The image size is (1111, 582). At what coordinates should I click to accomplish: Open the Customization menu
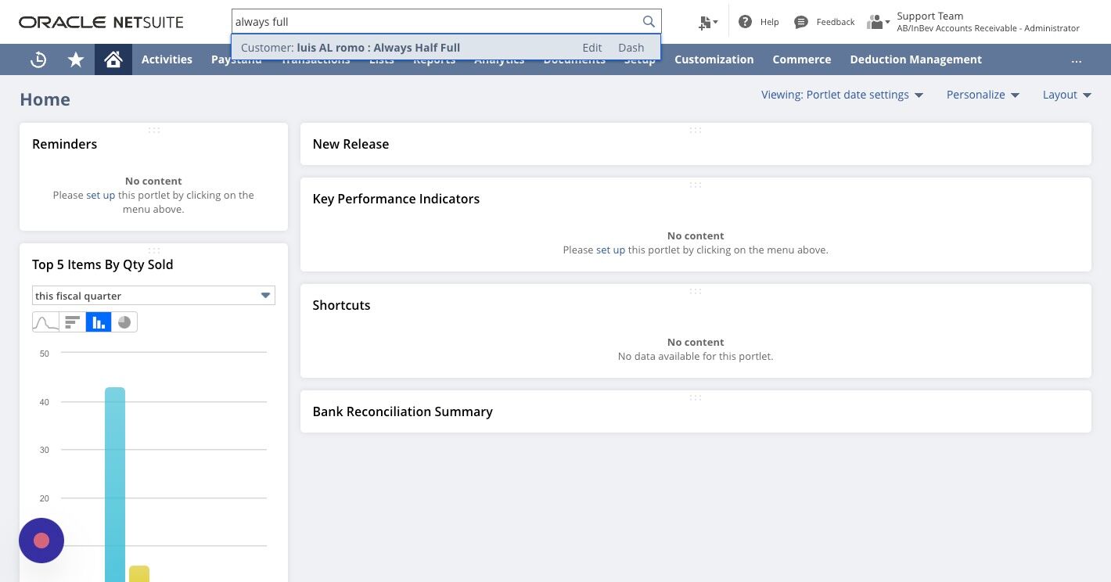[714, 59]
